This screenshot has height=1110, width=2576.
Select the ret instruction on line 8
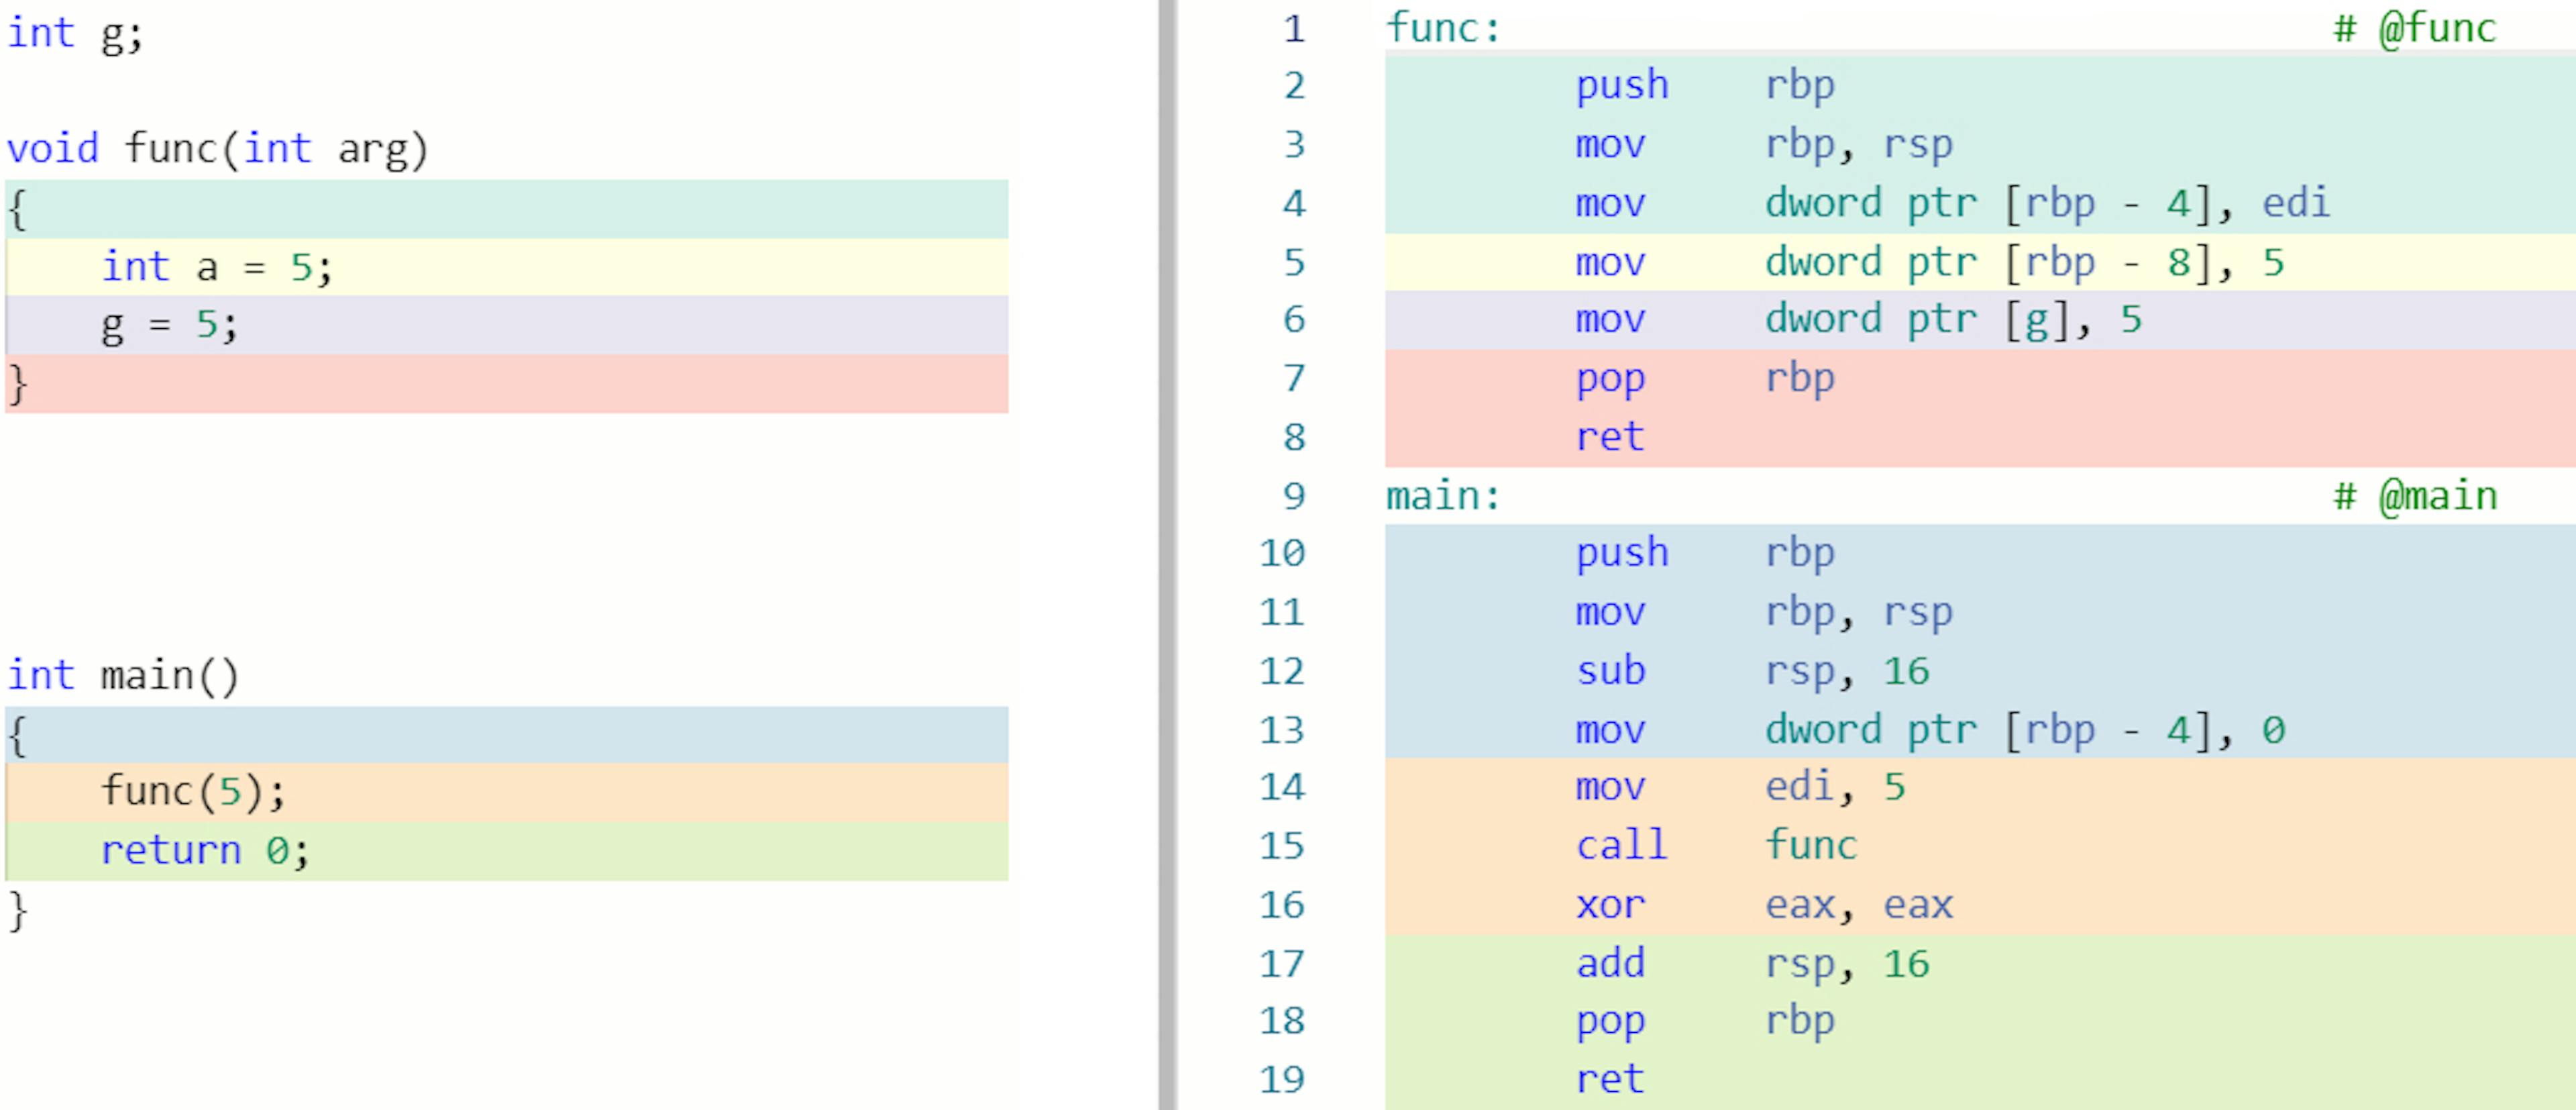[1610, 436]
